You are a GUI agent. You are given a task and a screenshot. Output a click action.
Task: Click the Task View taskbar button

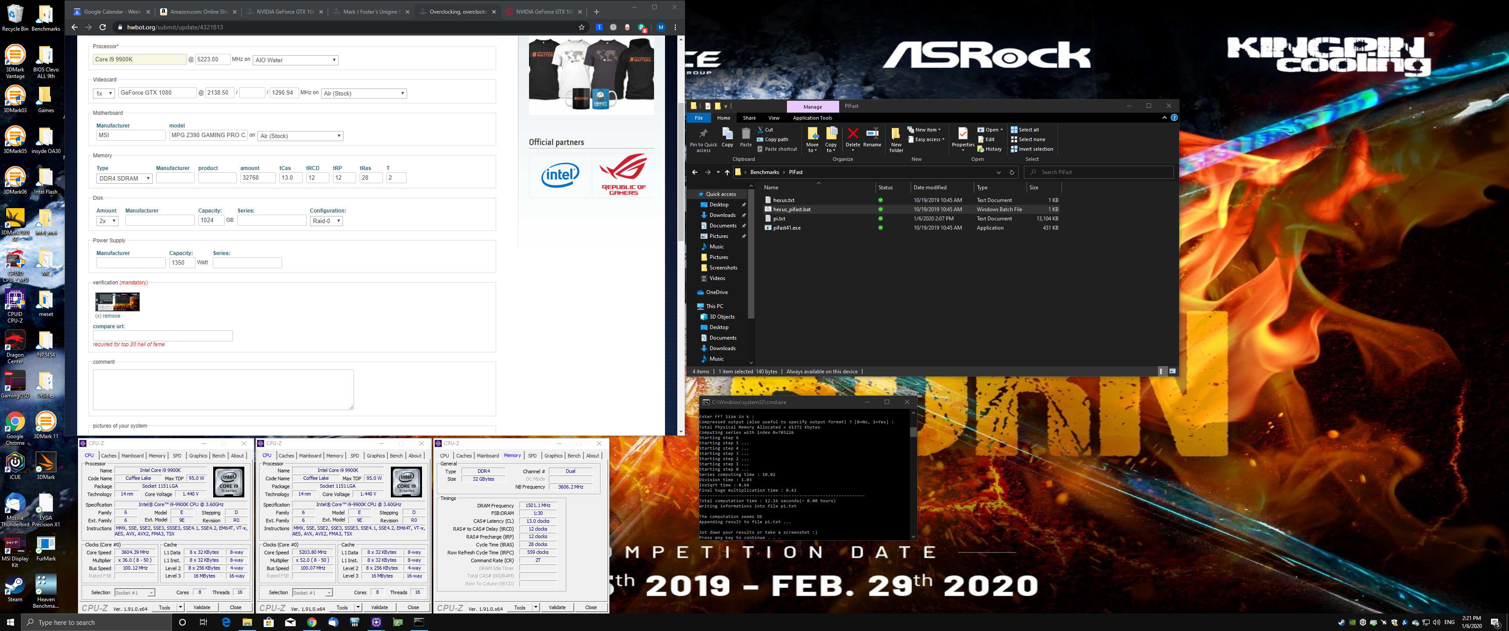pos(203,622)
